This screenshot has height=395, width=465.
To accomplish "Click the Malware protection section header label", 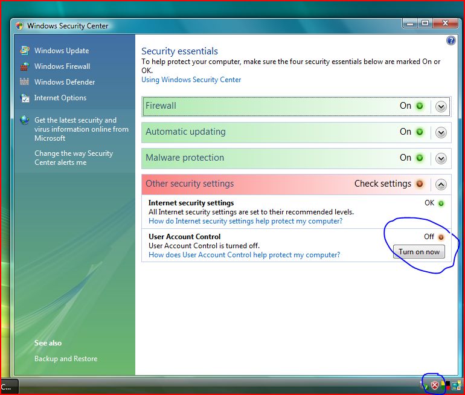I will click(x=185, y=158).
